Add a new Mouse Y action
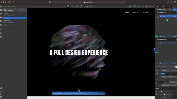177x99 pixels. pyautogui.click(x=176, y=40)
